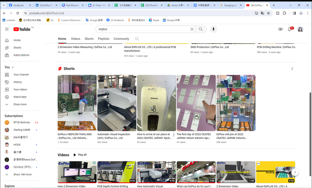Switch to the Community tab
This screenshot has width=312, height=188.
click(x=121, y=39)
